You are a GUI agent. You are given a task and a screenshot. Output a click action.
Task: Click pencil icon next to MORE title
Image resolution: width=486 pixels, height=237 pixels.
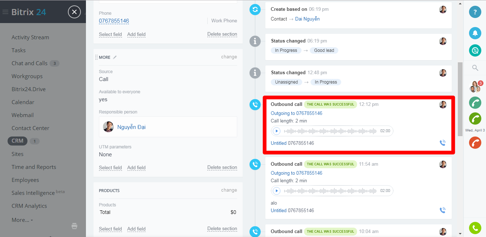pos(115,57)
